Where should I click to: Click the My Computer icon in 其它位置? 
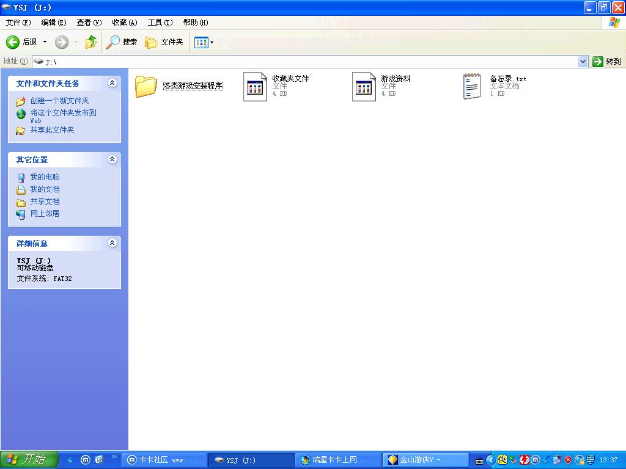21,178
